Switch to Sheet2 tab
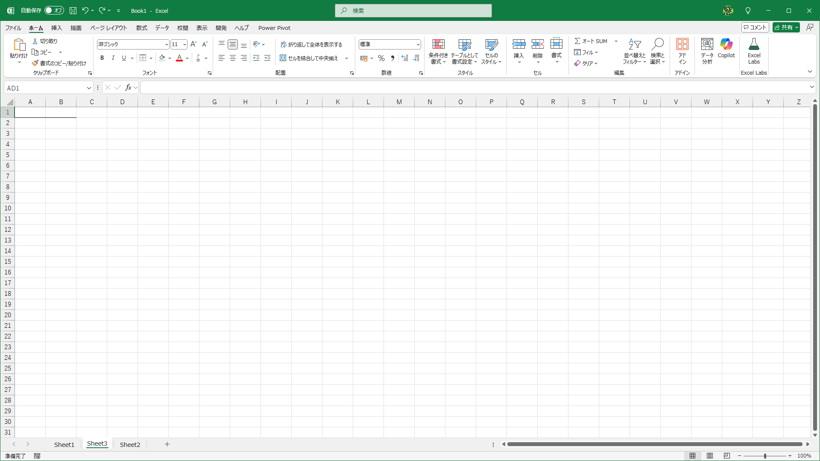The image size is (820, 461). 130,444
